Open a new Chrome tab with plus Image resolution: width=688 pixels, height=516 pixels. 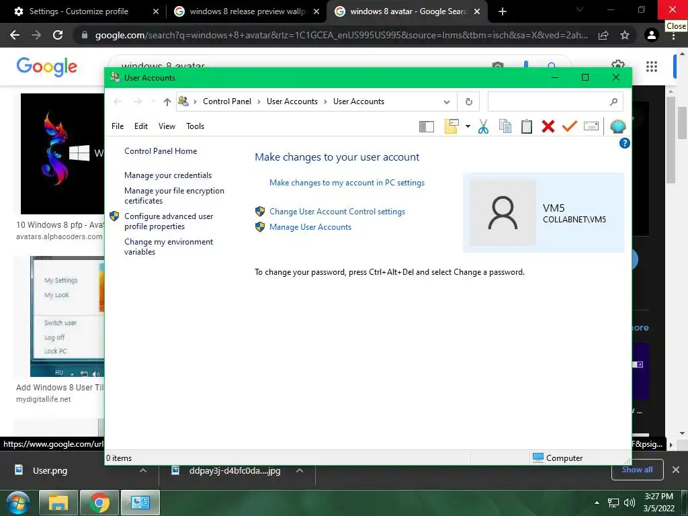[x=503, y=11]
